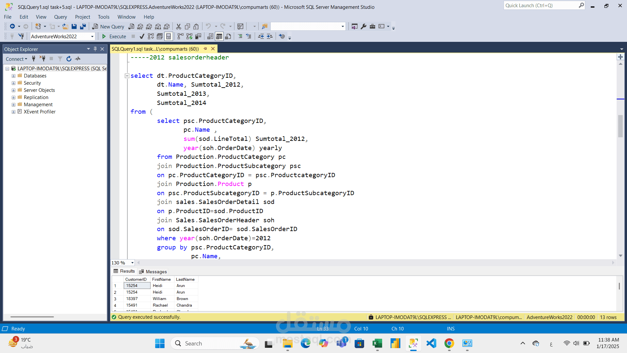Display Estimated Execution Plan icon

(151, 36)
